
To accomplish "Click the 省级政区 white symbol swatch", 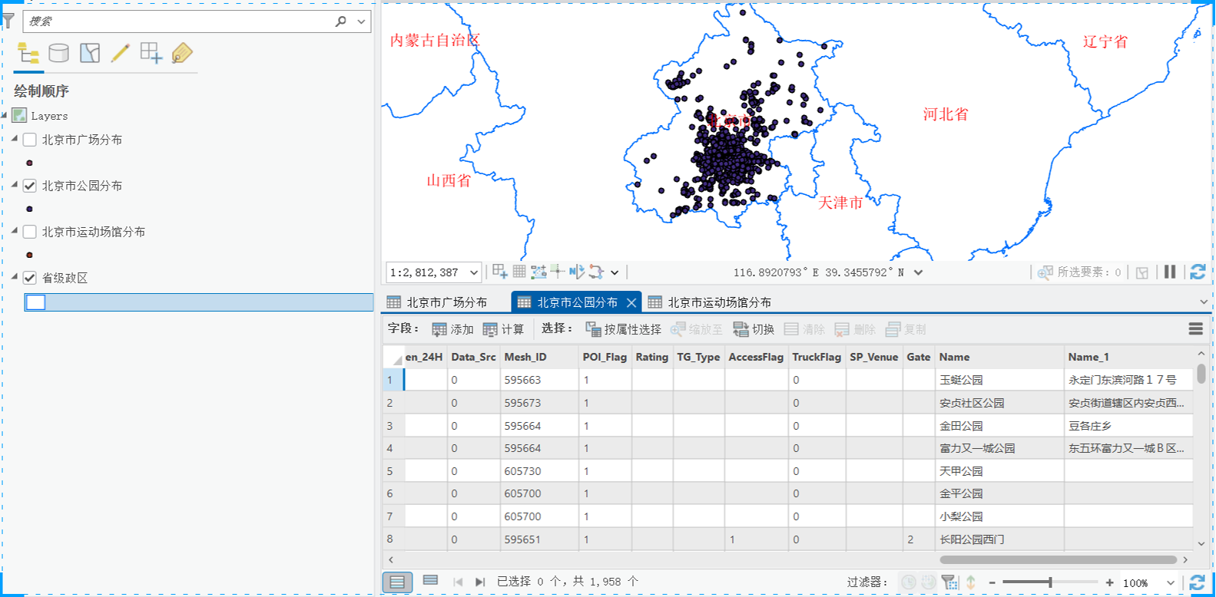I will [35, 302].
